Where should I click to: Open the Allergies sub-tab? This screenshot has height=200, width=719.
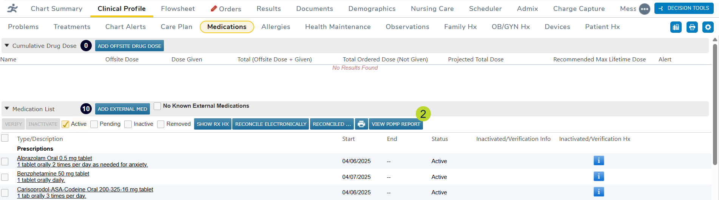(x=276, y=27)
